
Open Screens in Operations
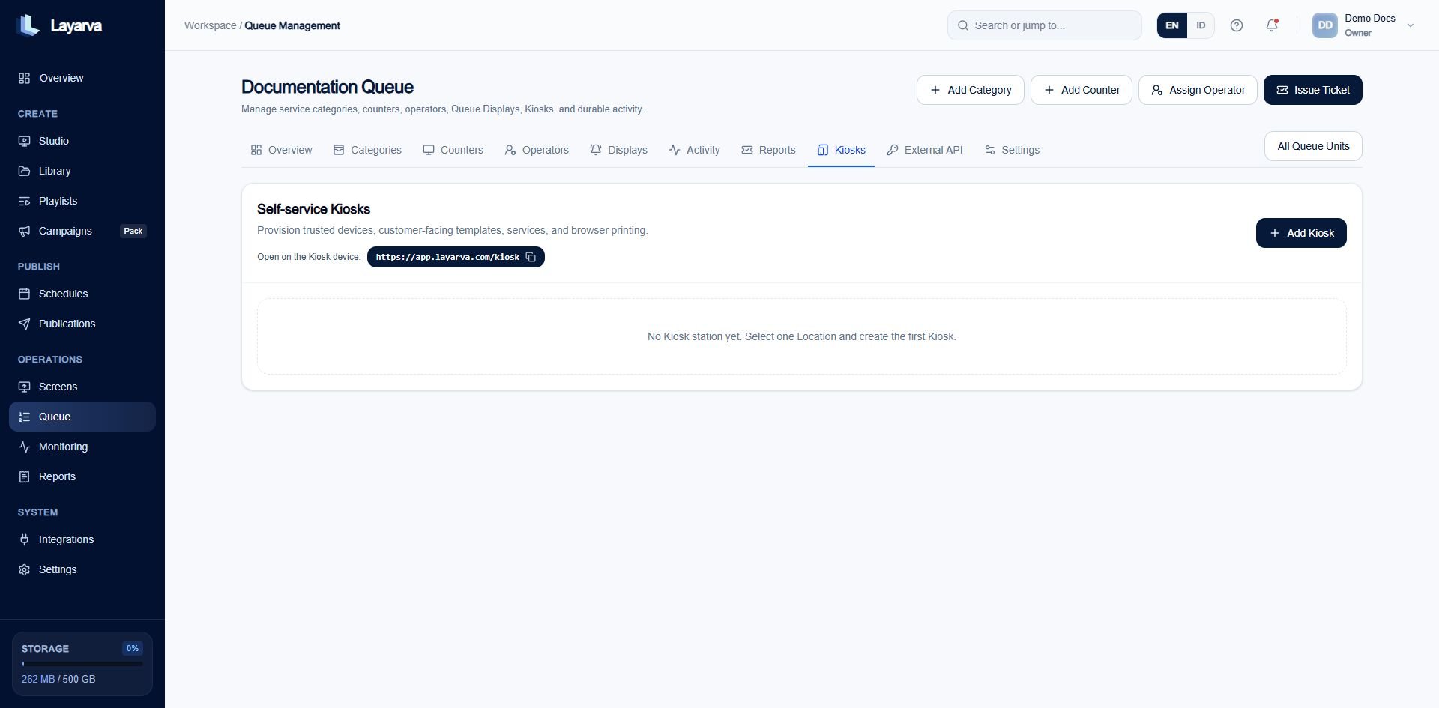[82, 387]
